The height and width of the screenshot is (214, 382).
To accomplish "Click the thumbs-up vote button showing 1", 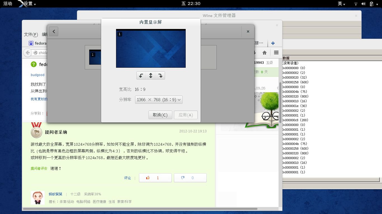I will (x=155, y=178).
